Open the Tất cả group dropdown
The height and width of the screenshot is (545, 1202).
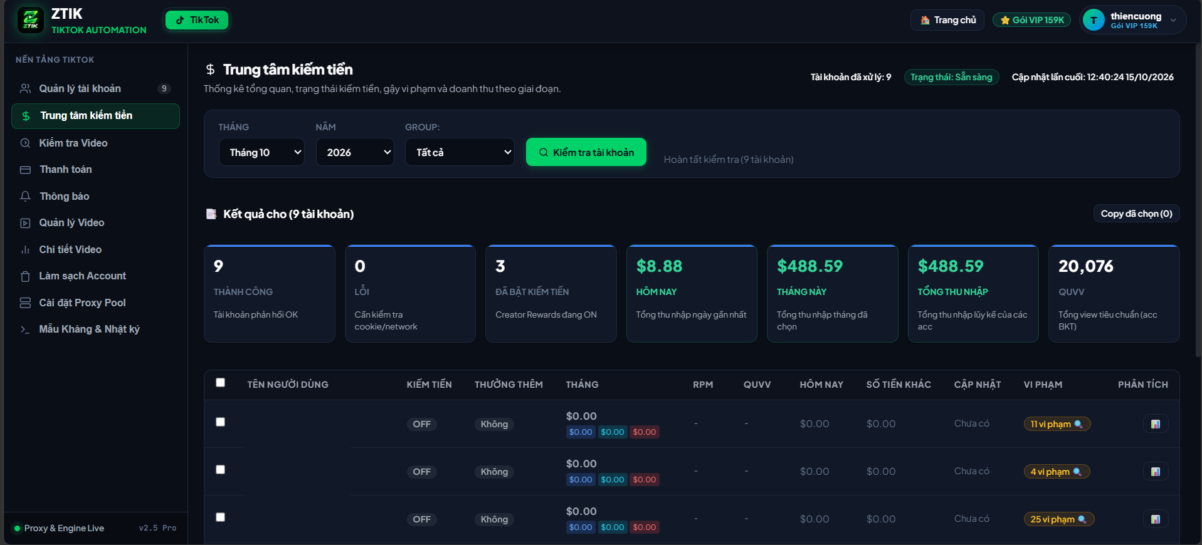[x=460, y=152]
